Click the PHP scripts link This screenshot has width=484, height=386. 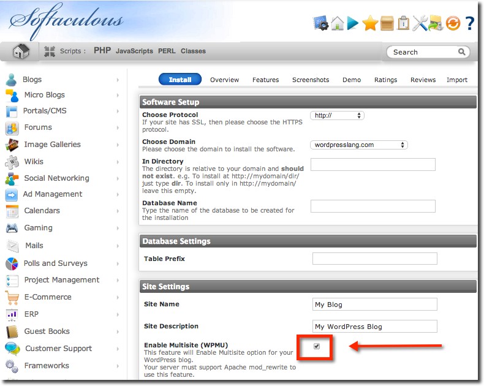click(x=102, y=51)
